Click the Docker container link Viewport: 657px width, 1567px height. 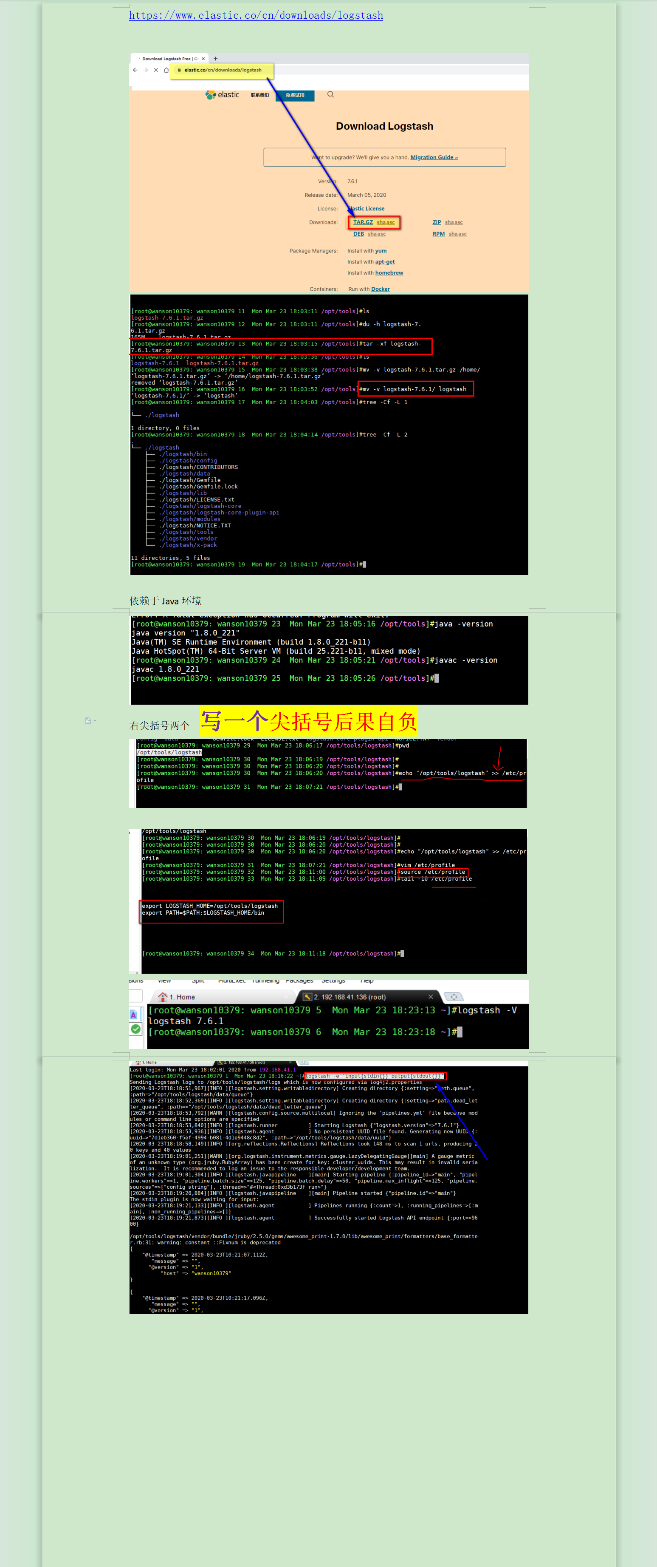381,289
